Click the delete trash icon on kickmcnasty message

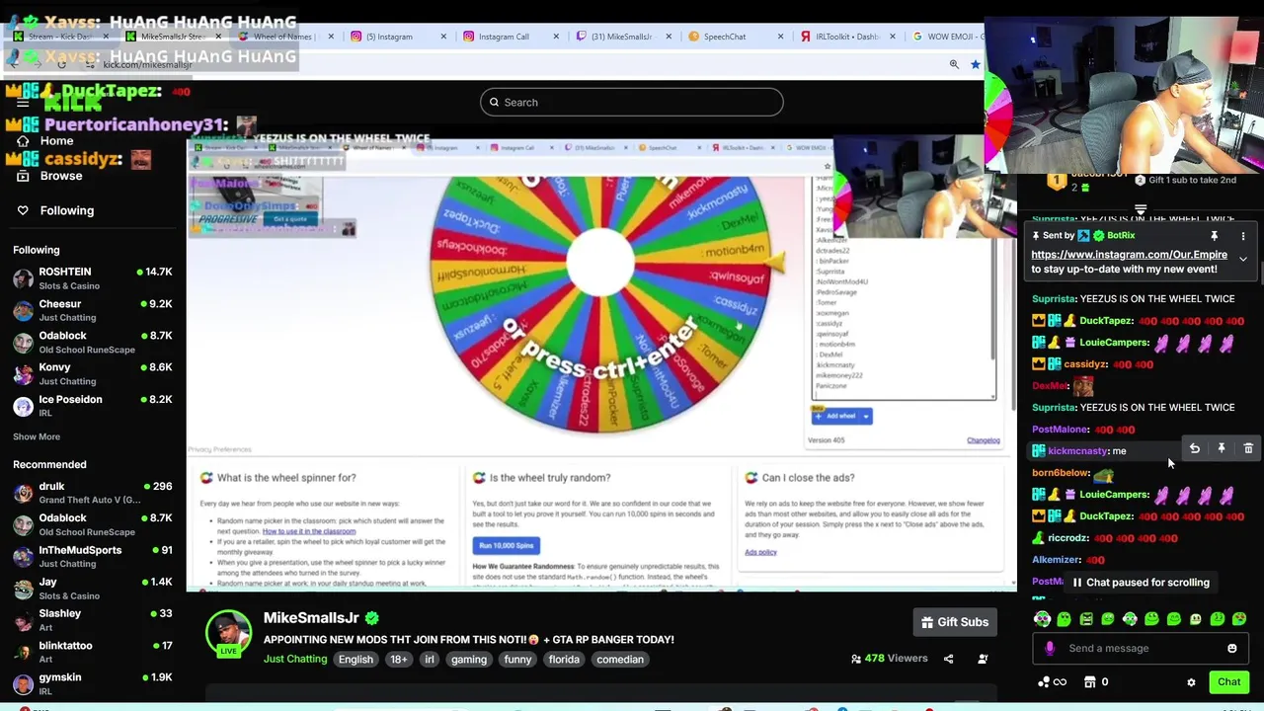coord(1248,449)
